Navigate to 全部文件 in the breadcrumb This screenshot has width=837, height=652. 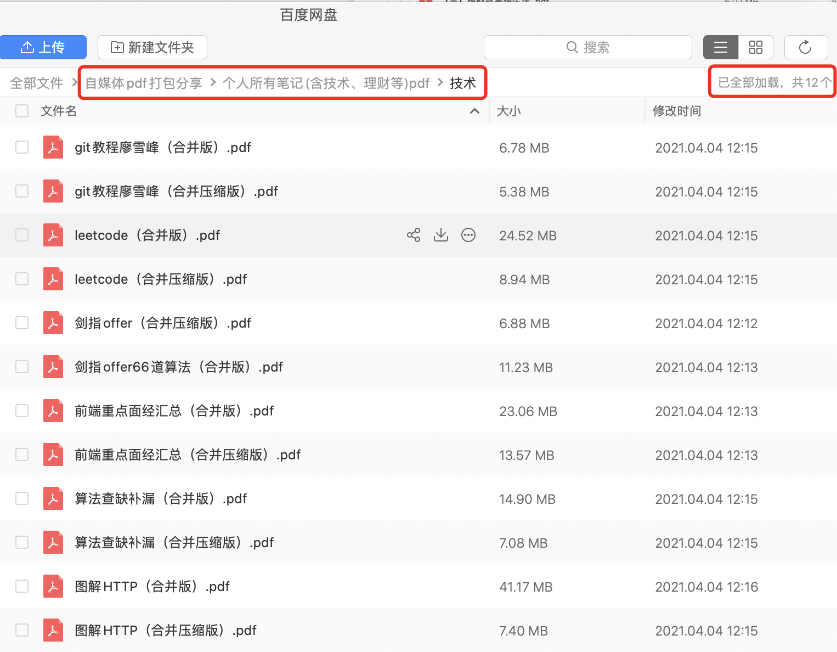click(36, 82)
